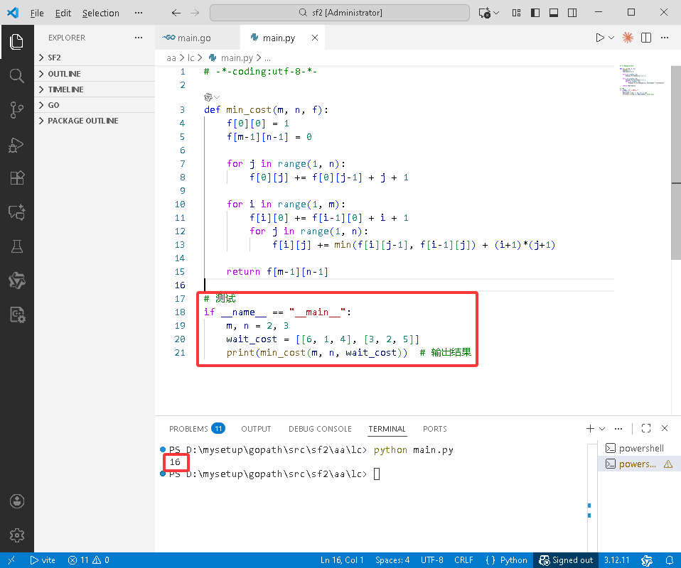Go back with the left arrow
The width and height of the screenshot is (681, 568).
(176, 13)
